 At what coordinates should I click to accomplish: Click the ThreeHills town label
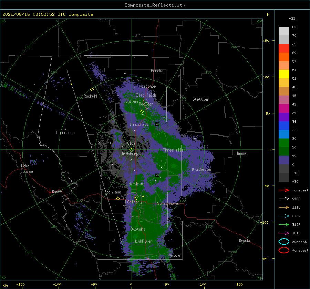pyautogui.click(x=173, y=150)
